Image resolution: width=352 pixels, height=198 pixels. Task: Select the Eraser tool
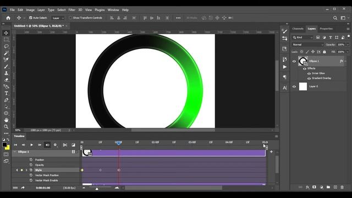point(6,80)
